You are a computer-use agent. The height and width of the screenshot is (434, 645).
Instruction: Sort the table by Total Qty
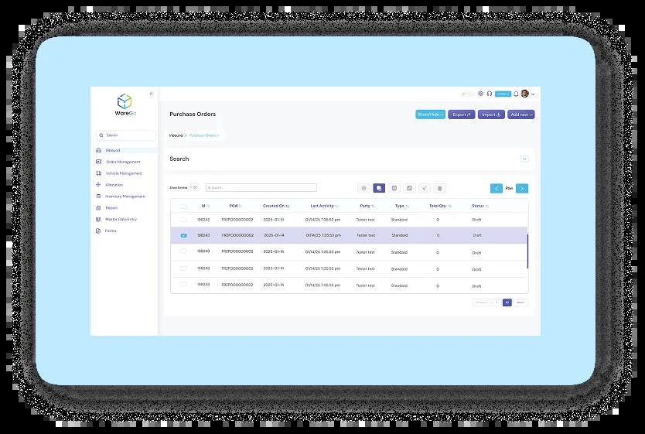pyautogui.click(x=440, y=206)
